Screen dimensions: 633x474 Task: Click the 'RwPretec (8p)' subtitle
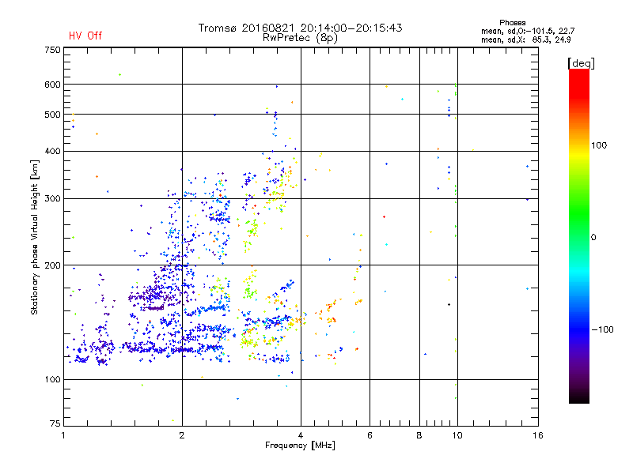click(301, 38)
